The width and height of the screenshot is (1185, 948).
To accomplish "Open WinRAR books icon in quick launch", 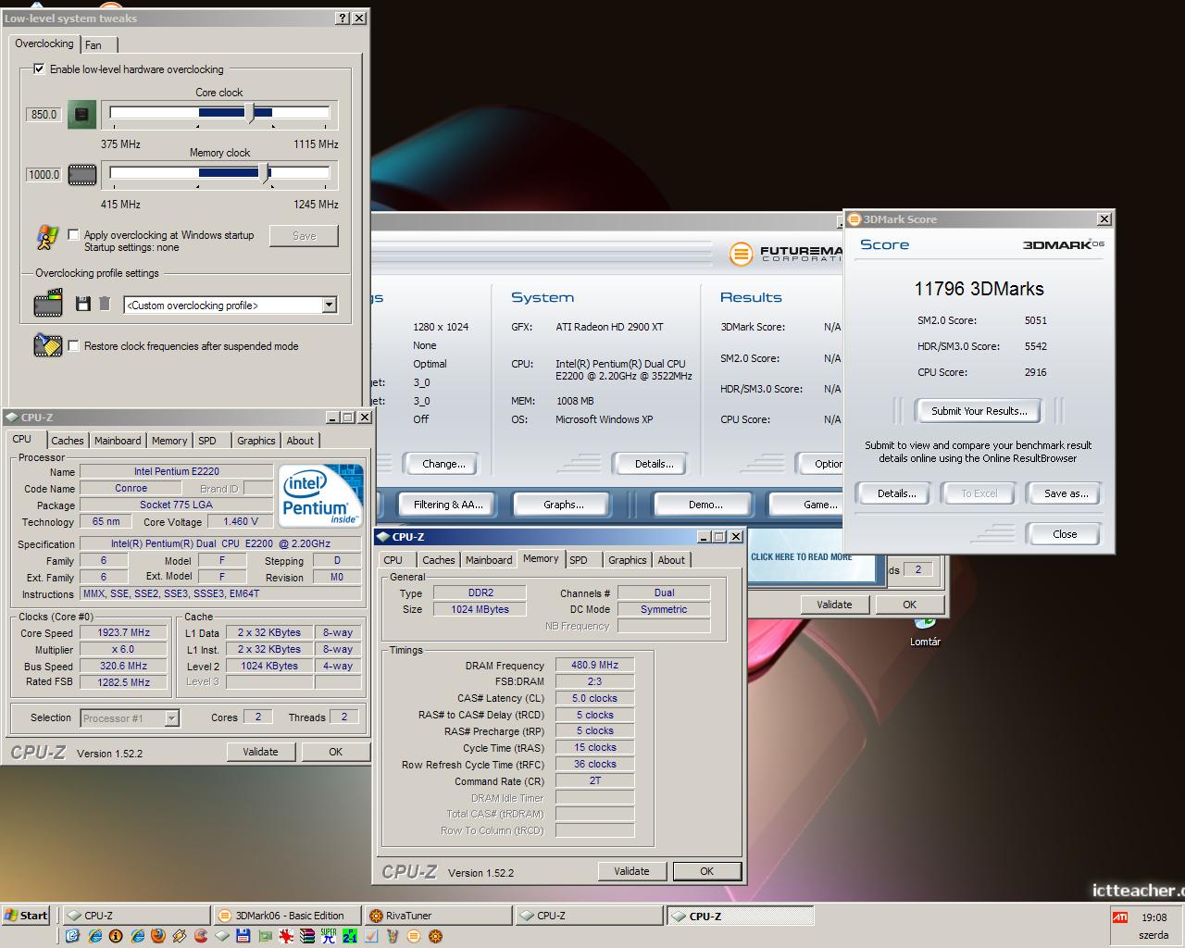I will tap(306, 936).
